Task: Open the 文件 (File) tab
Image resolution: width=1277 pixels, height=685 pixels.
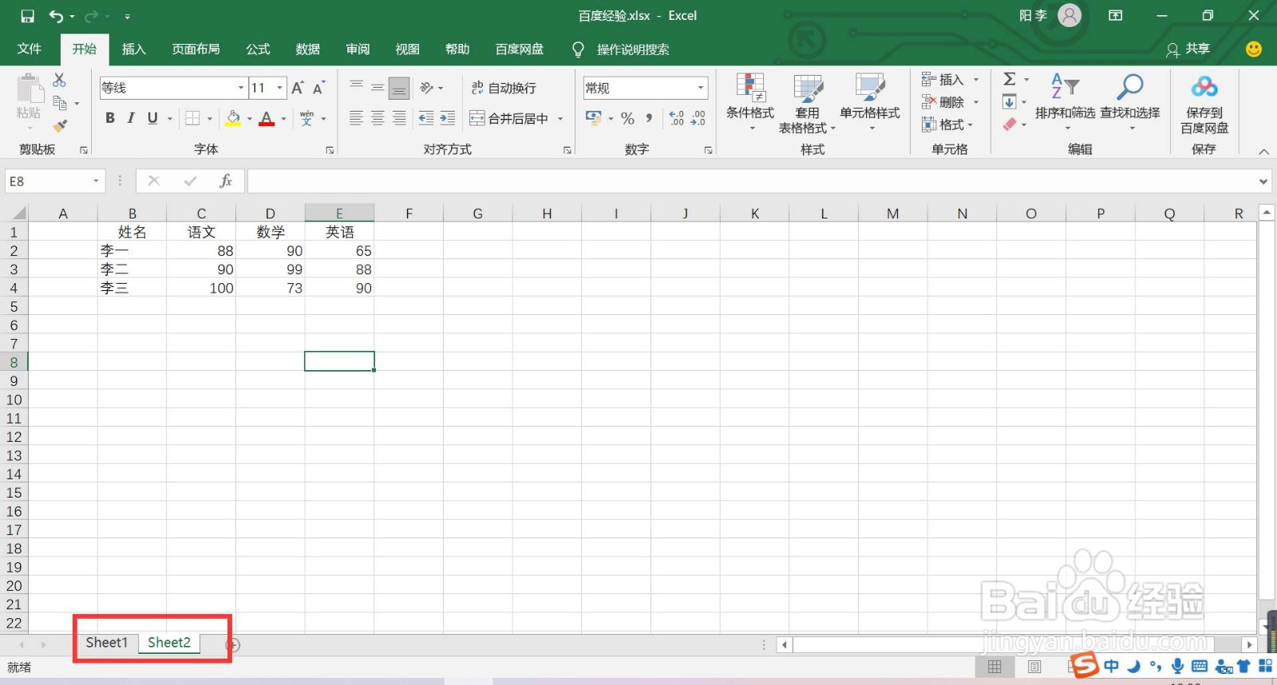Action: (x=30, y=49)
